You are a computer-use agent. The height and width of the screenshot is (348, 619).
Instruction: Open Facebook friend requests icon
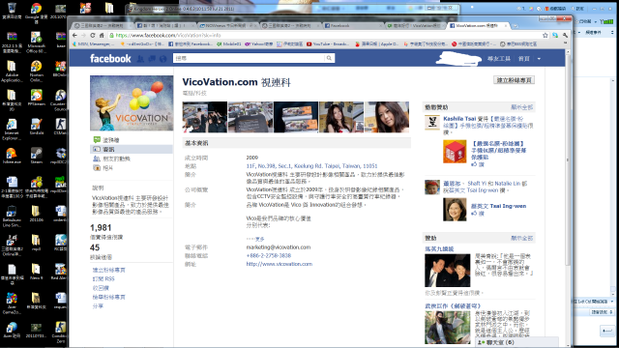[140, 59]
